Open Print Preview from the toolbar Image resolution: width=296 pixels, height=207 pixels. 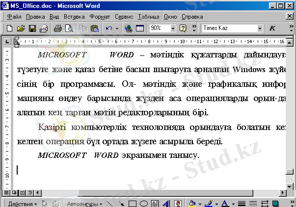(68, 28)
